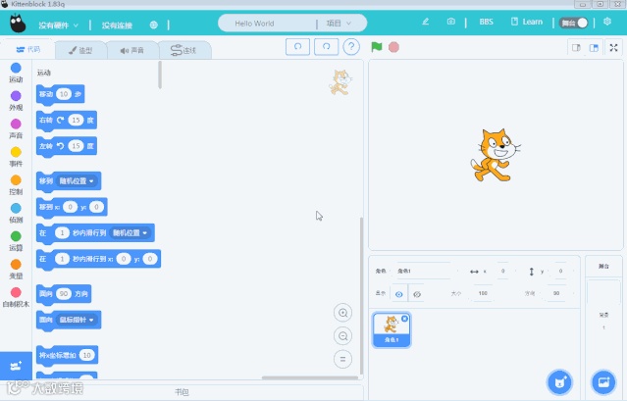Select the 声音 sound category circle
The image size is (627, 401).
tap(16, 128)
